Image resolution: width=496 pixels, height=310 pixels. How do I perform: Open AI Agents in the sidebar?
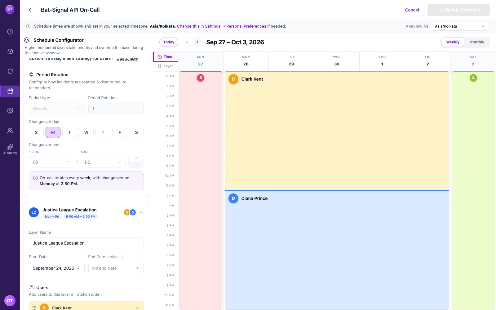10,149
